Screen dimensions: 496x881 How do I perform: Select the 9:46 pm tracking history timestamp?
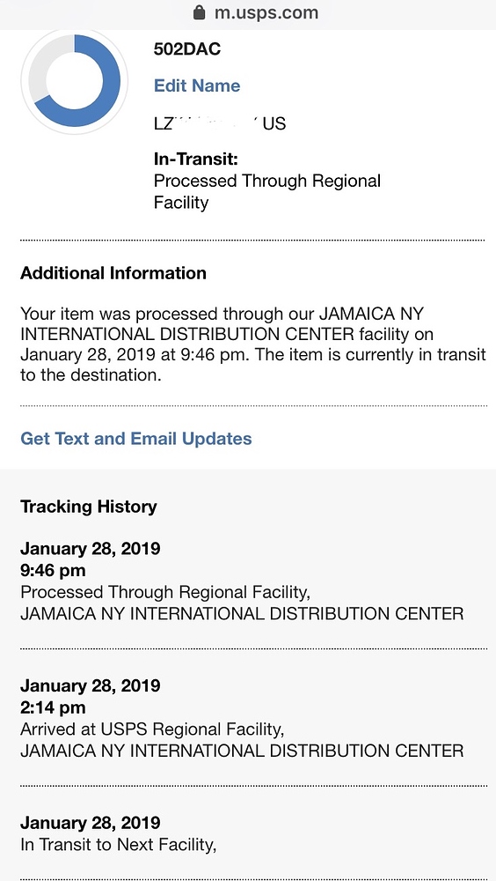[x=53, y=570]
